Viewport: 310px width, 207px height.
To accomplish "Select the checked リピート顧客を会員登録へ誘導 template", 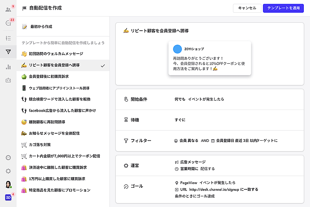I will coord(54,65).
